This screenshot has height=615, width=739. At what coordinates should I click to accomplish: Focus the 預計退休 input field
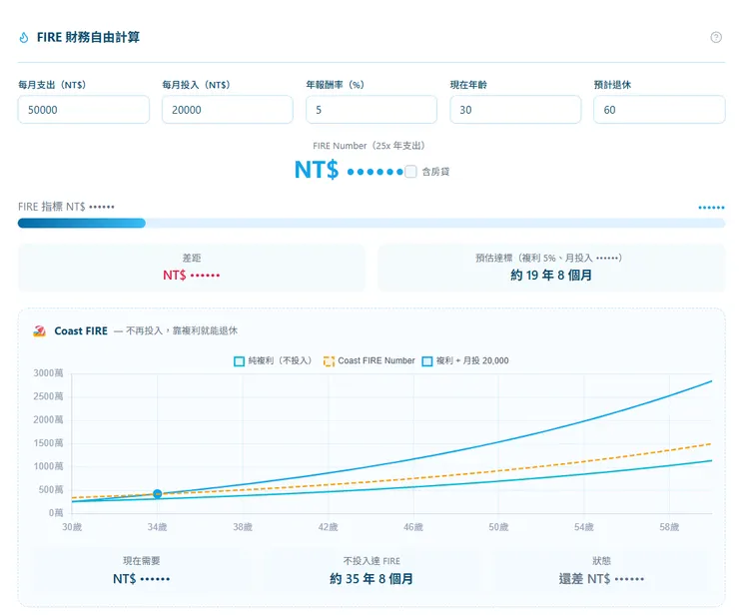pyautogui.click(x=659, y=110)
